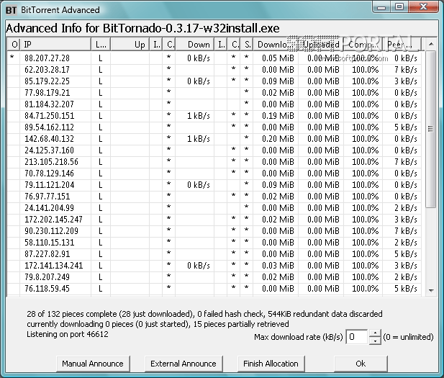Select peer row 79.8.207.249
This screenshot has width=444, height=378.
pyautogui.click(x=214, y=277)
